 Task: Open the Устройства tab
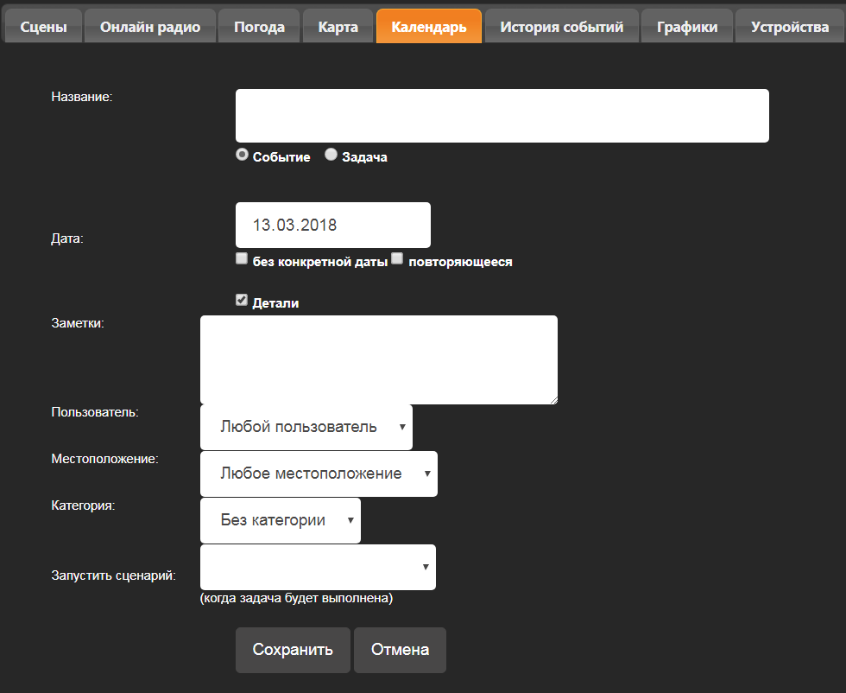(790, 27)
